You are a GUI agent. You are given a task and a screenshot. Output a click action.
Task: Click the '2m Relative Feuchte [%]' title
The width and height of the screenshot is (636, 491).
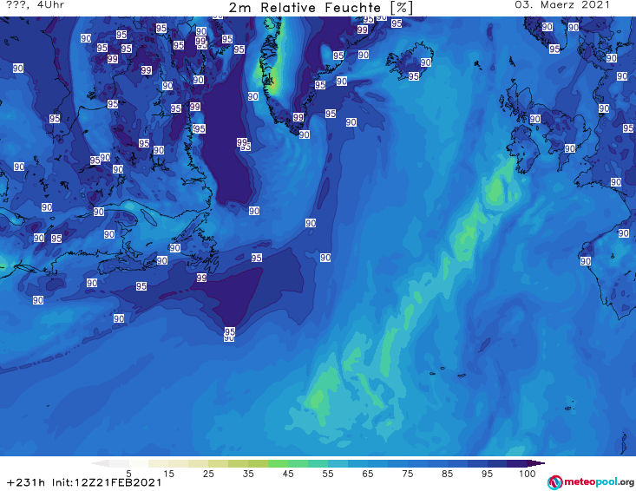320,8
